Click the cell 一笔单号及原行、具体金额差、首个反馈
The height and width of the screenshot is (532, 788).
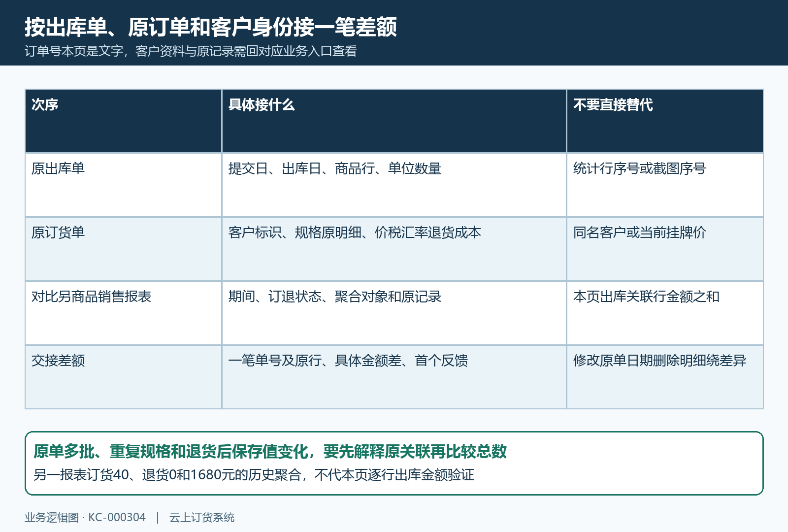point(394,377)
